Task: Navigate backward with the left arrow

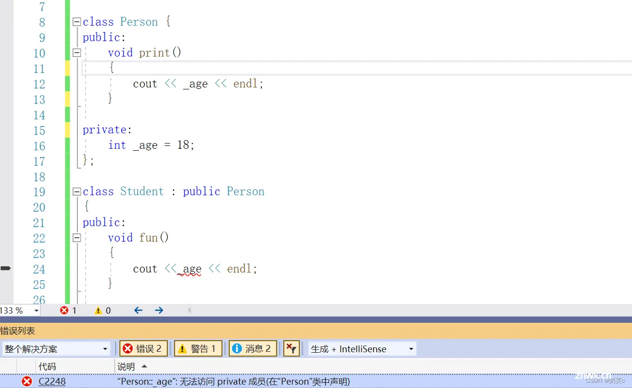Action: click(x=138, y=310)
